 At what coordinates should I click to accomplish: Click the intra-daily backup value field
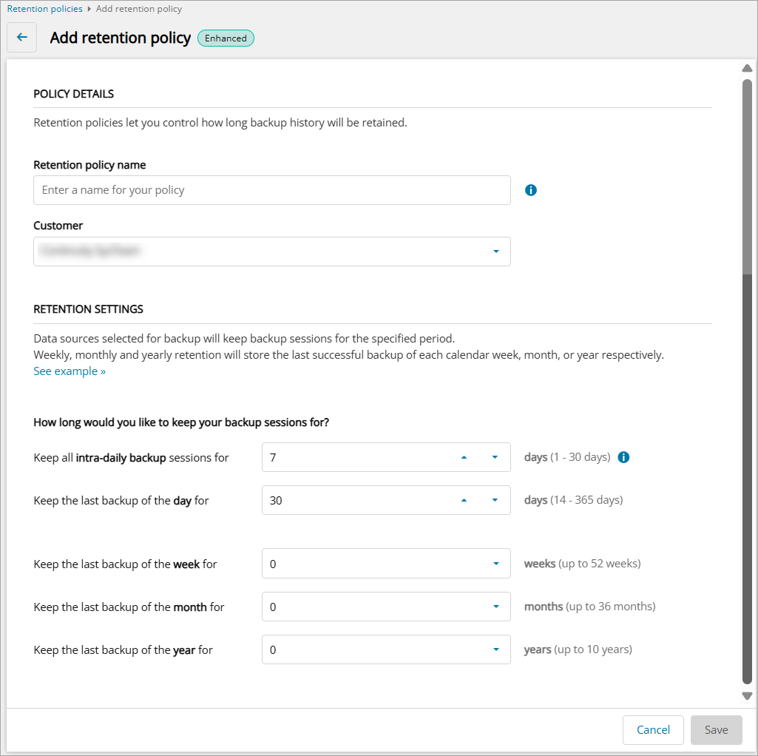click(x=355, y=457)
